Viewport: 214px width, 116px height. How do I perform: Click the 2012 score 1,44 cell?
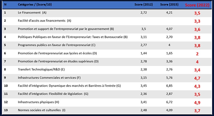[144, 53]
